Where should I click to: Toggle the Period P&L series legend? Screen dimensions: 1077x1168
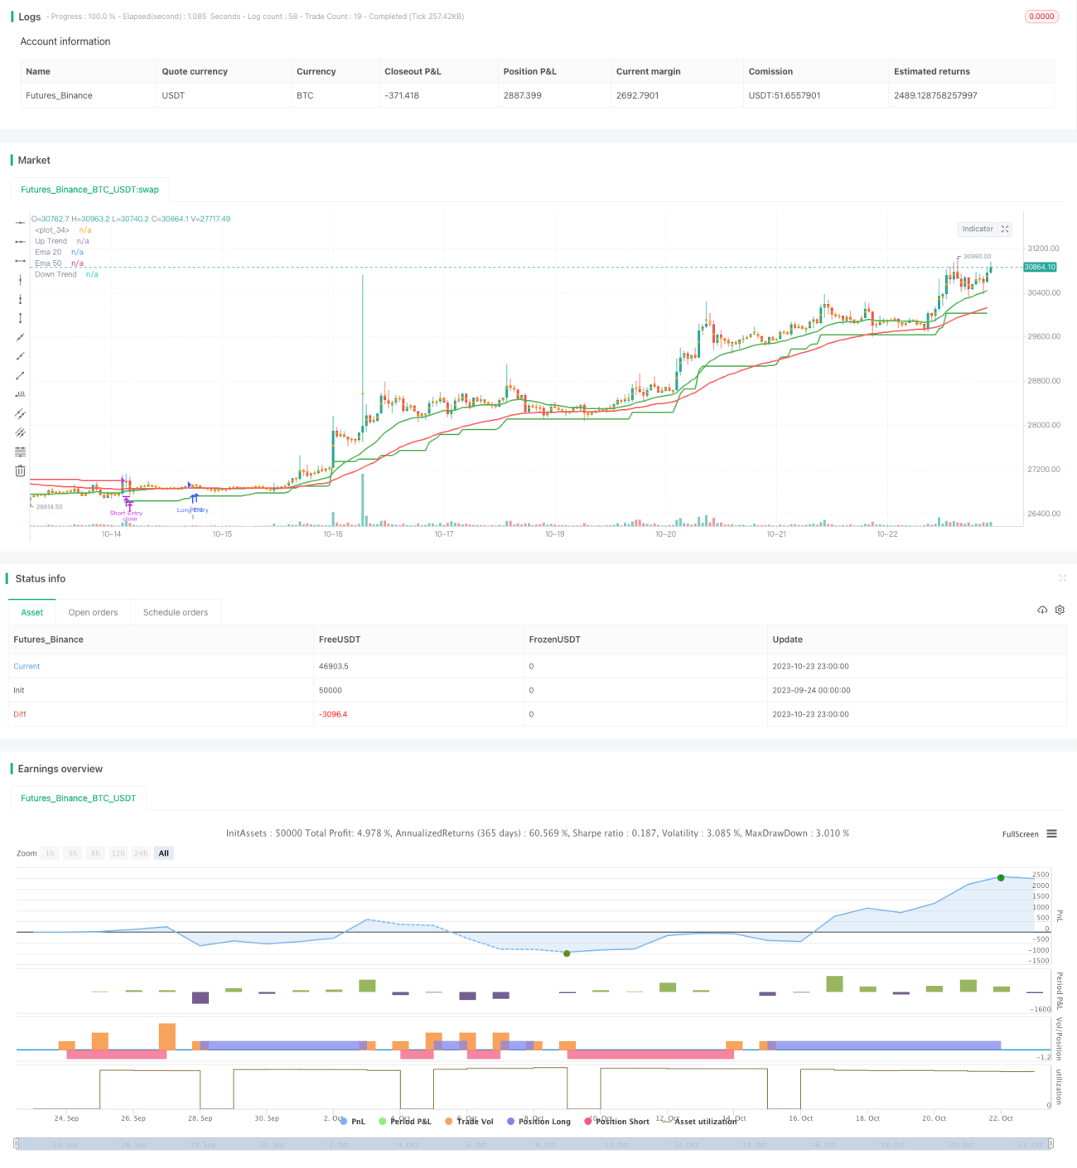click(405, 1122)
